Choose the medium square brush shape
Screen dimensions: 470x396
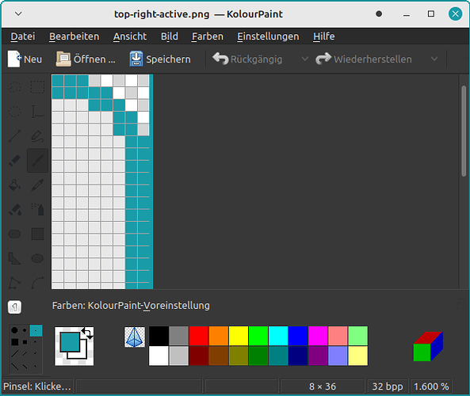pos(25,342)
